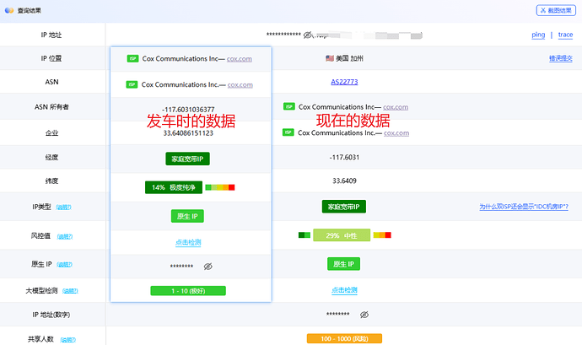Click the ISP badge in the 企业 row
This screenshot has width=582, height=345.
click(288, 132)
